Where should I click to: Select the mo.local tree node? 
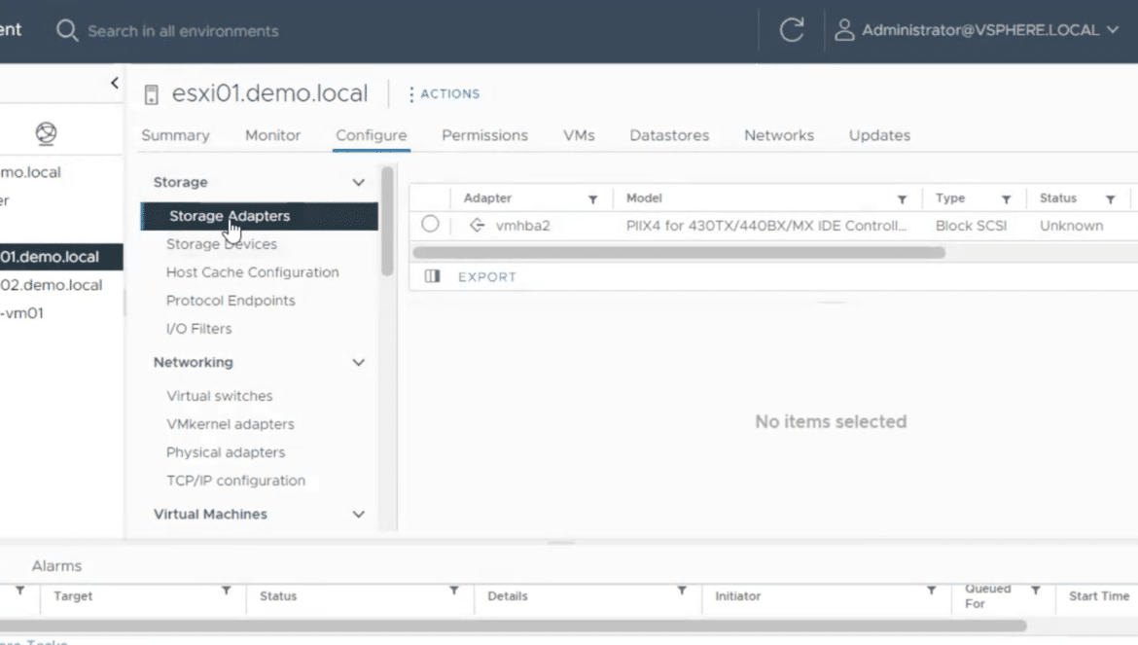(30, 172)
